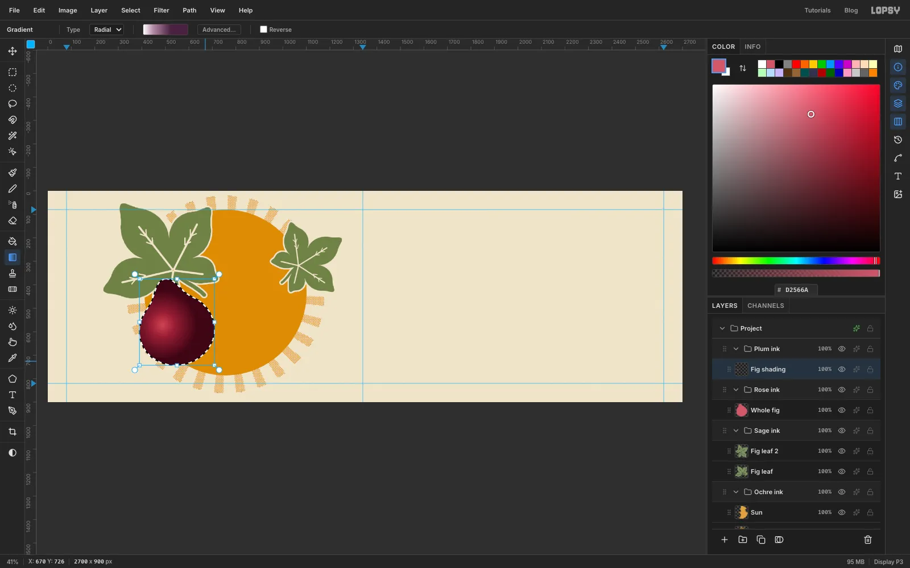Click the Advanced... button
This screenshot has height=568, width=910.
click(x=219, y=30)
